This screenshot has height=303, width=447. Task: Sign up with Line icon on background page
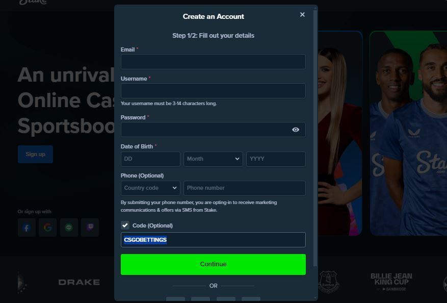point(69,228)
